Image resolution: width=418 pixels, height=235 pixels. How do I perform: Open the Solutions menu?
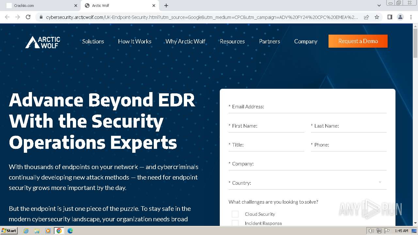click(93, 41)
